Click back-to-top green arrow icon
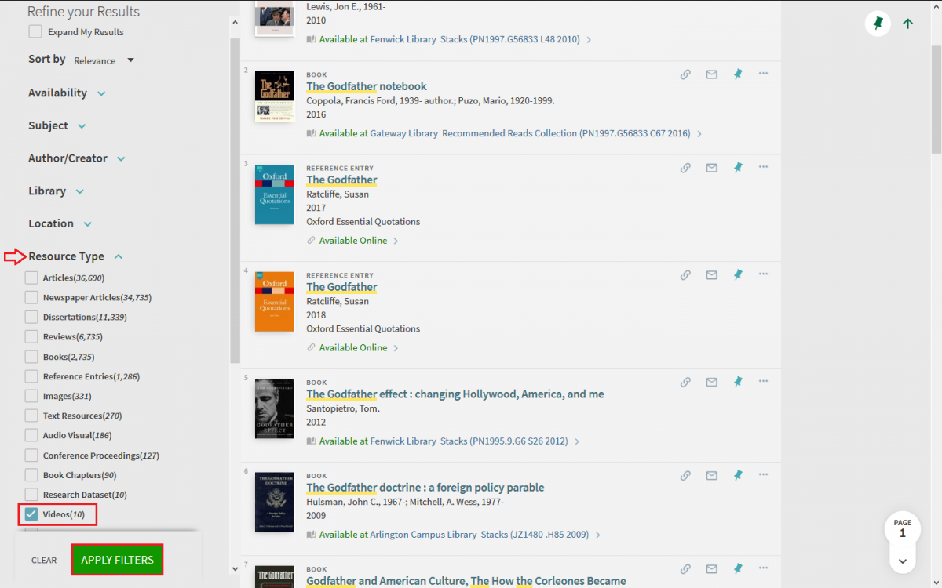 [x=908, y=24]
